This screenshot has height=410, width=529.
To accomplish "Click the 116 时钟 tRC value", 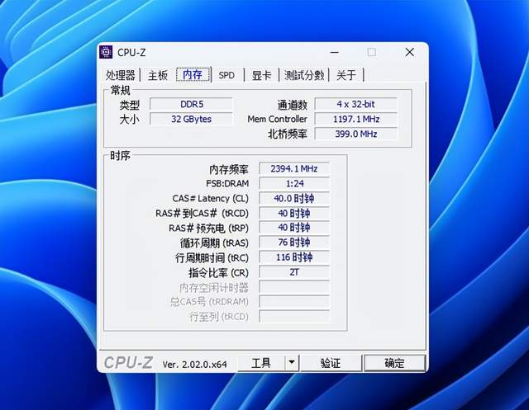I will pyautogui.click(x=294, y=257).
